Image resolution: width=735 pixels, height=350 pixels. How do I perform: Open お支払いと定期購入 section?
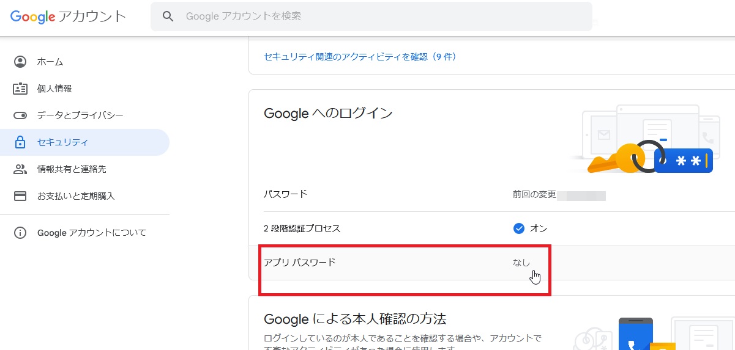coord(84,196)
